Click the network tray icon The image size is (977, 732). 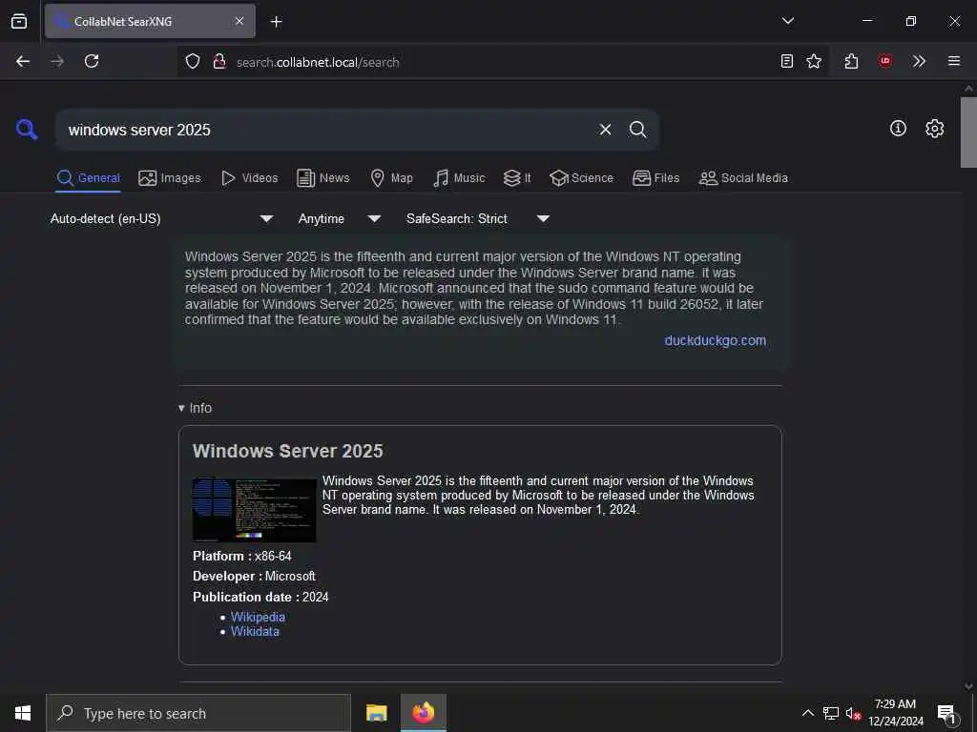[831, 713]
